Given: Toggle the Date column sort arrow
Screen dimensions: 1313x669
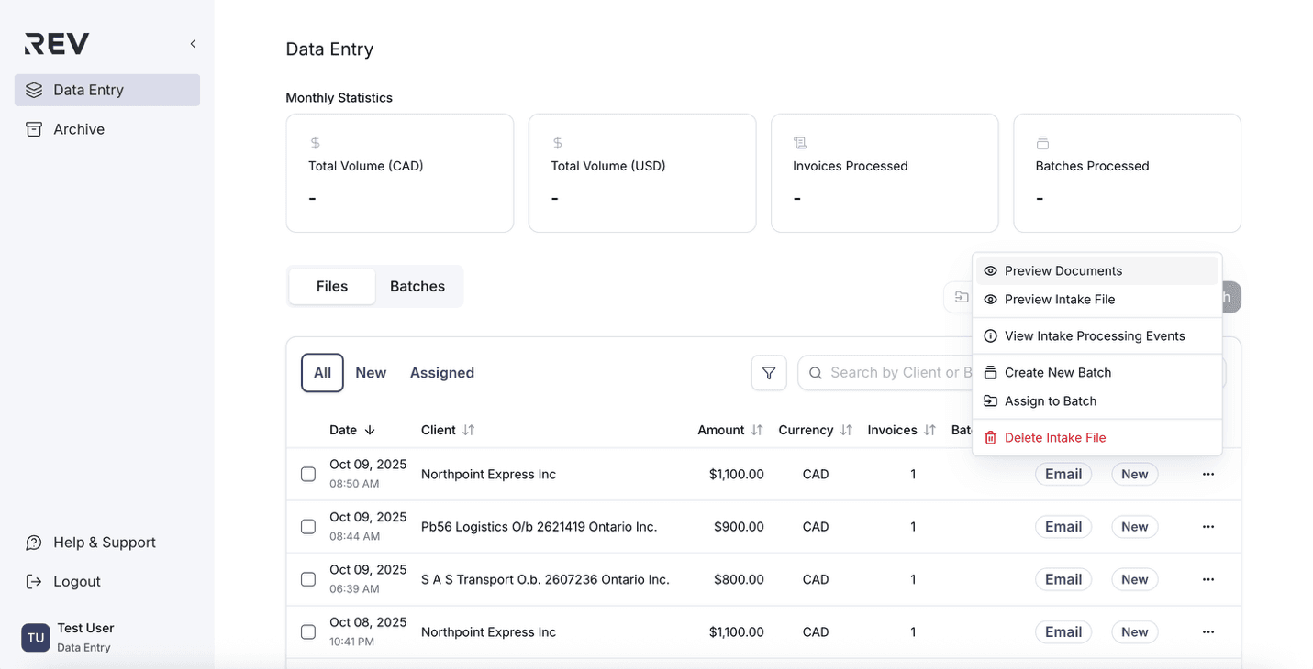Looking at the screenshot, I should 371,429.
